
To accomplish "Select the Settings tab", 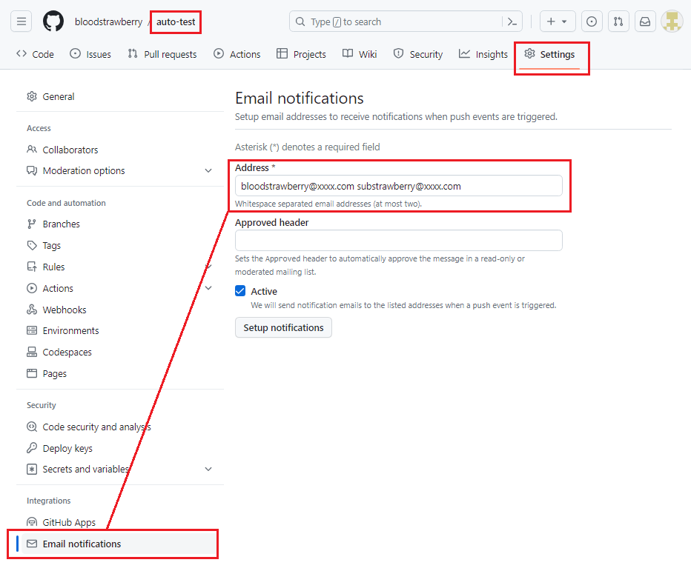I will click(x=549, y=54).
